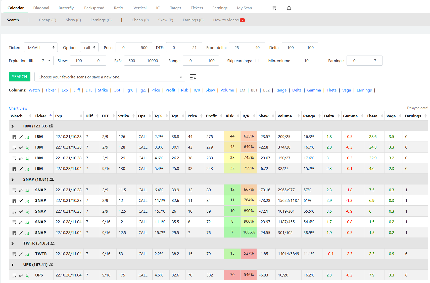The height and width of the screenshot is (283, 430).
Task: Show payoff chart icon for SNAP 2/9 strike 12 row
Action: pyautogui.click(x=21, y=201)
